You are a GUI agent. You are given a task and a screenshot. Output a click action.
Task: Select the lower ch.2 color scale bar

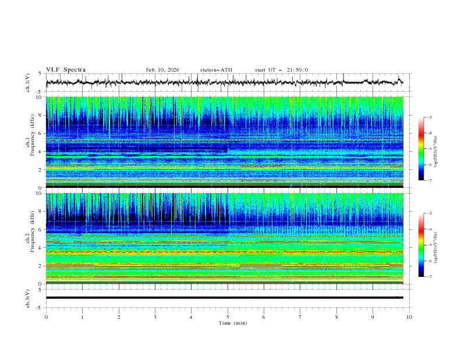click(421, 245)
